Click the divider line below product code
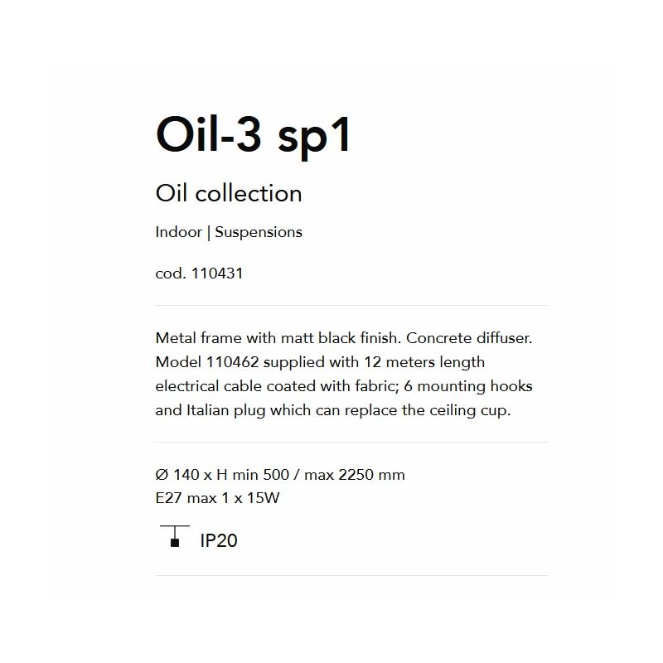The image size is (663, 663). [351, 305]
